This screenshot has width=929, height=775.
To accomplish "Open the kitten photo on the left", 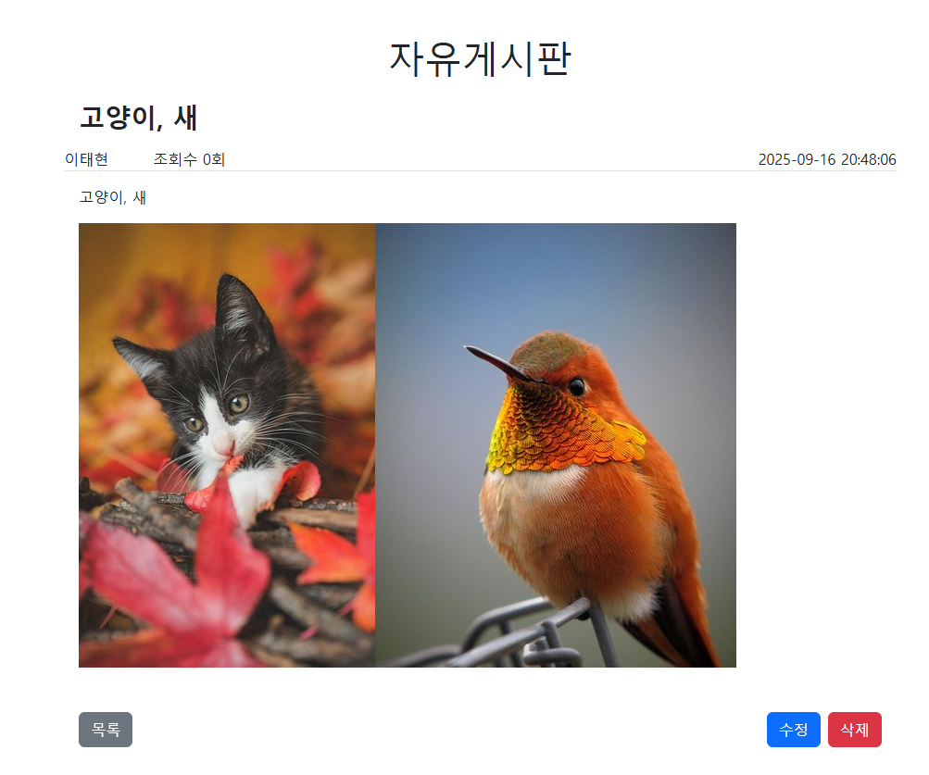I will click(x=227, y=445).
